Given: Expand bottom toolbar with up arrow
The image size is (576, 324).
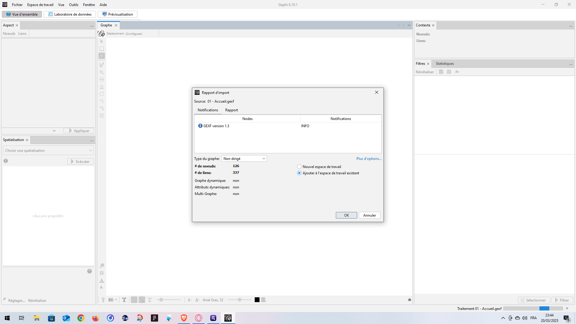Looking at the screenshot, I should pyautogui.click(x=409, y=300).
